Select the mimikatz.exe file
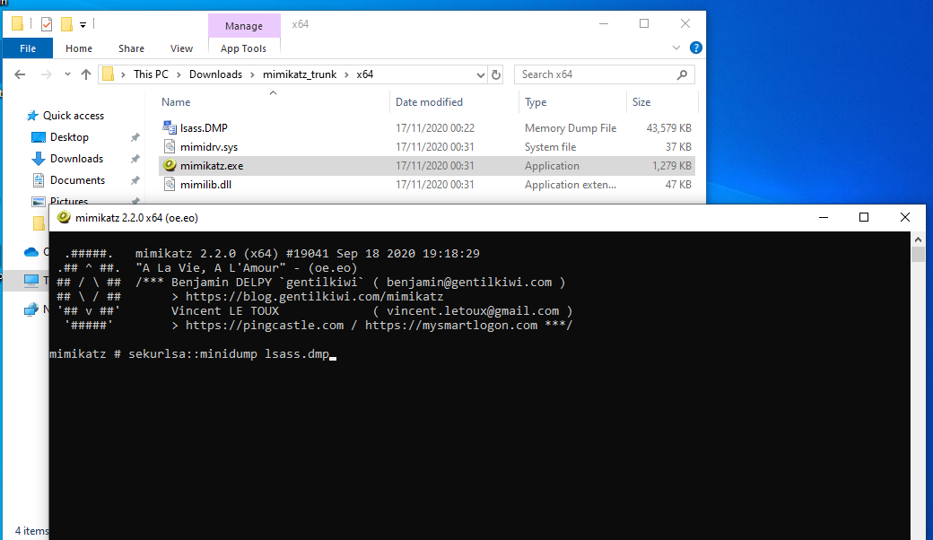 coord(212,166)
